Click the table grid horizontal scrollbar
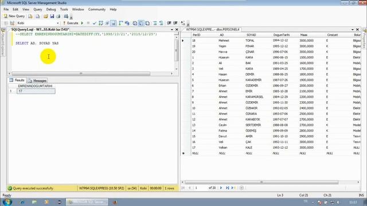 (261, 182)
